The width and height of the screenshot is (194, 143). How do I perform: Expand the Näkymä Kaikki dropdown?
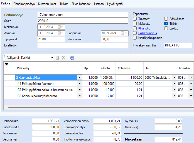point(52,58)
